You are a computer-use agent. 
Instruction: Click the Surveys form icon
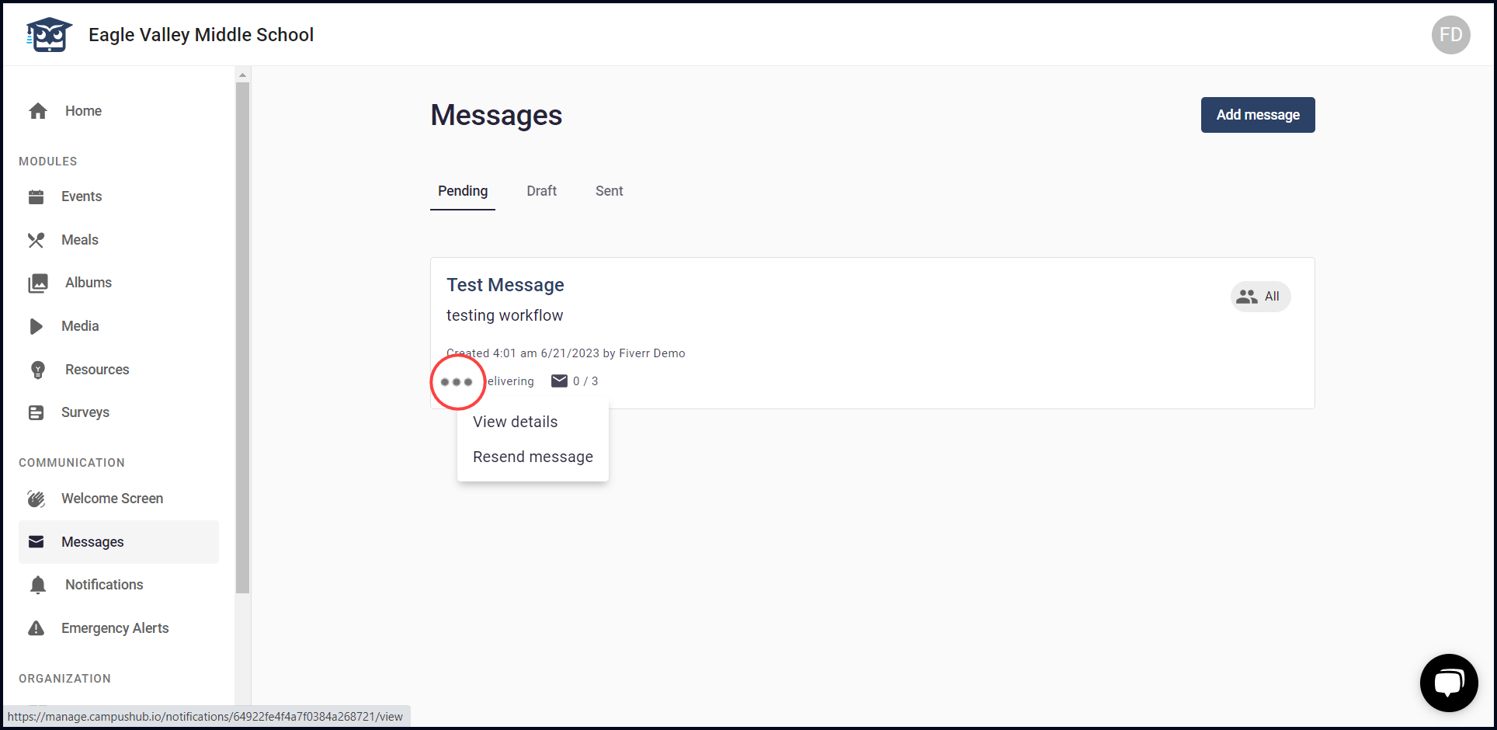click(x=36, y=412)
